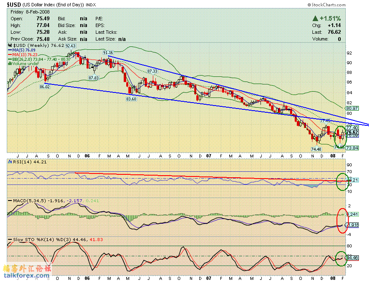Click the 74.48 low price label
The height and width of the screenshot is (282, 369).
pyautogui.click(x=316, y=149)
